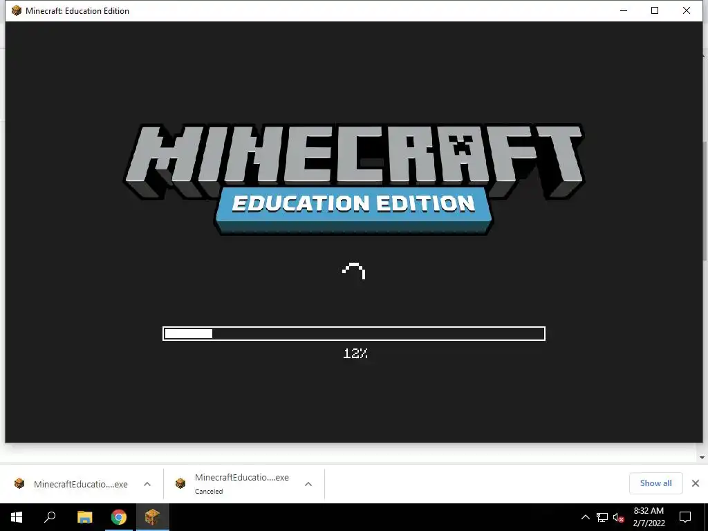
Task: Open taskbar search magnifier
Action: pos(50,517)
